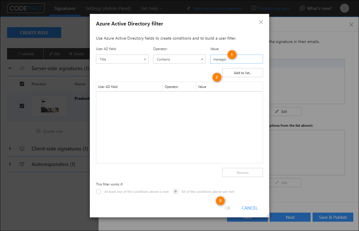Viewport: 359px width, 231px height.
Task: Click the monitor icon beside Client-side signatures
Action: [x=22, y=149]
